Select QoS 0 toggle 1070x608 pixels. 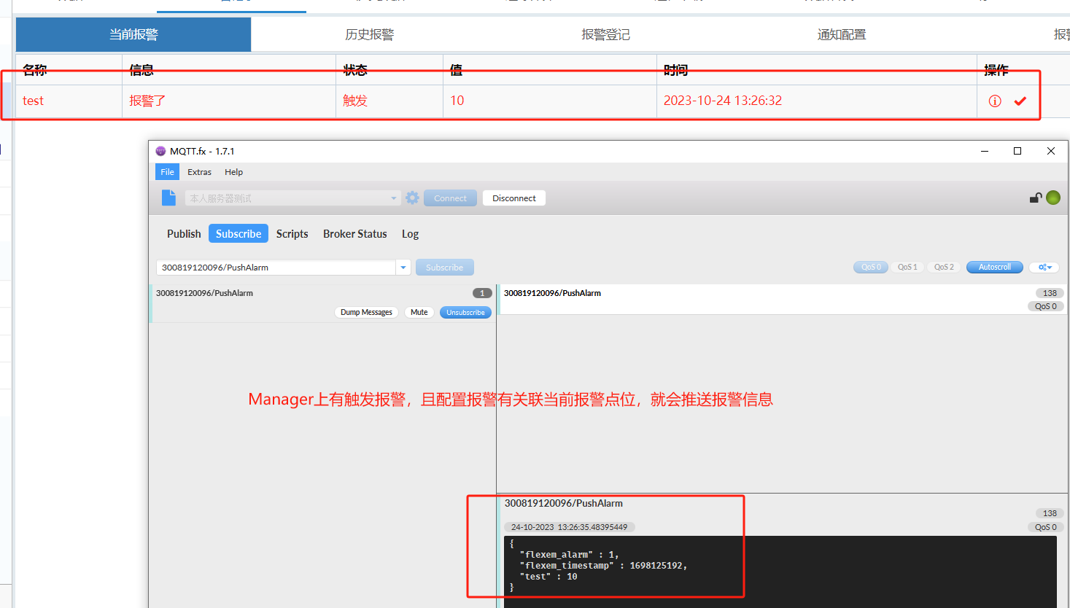871,267
